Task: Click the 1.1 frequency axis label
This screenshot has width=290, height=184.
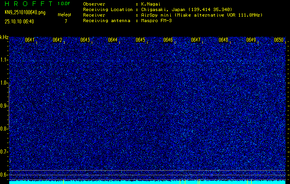Action: (x=4, y=60)
